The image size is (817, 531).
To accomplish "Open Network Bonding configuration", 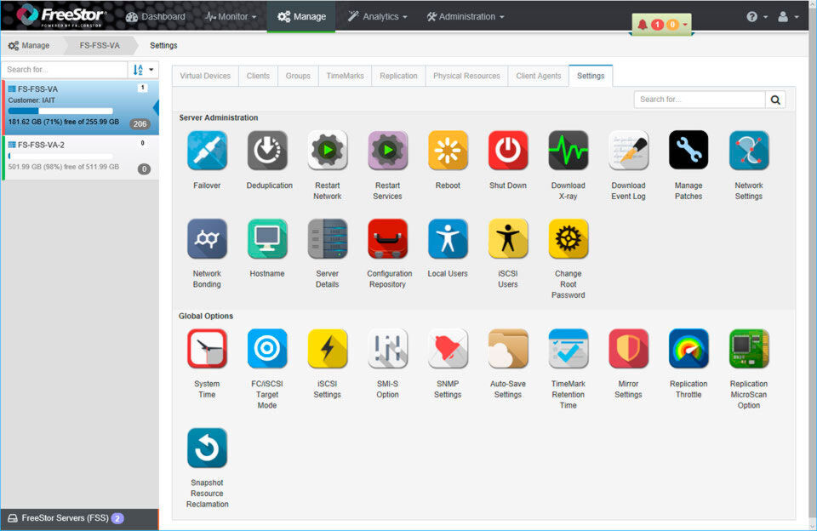I will coord(207,238).
